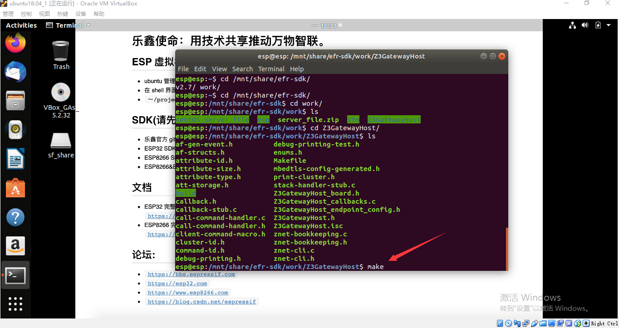
Task: Open the Files manager in the dock
Action: 15,100
